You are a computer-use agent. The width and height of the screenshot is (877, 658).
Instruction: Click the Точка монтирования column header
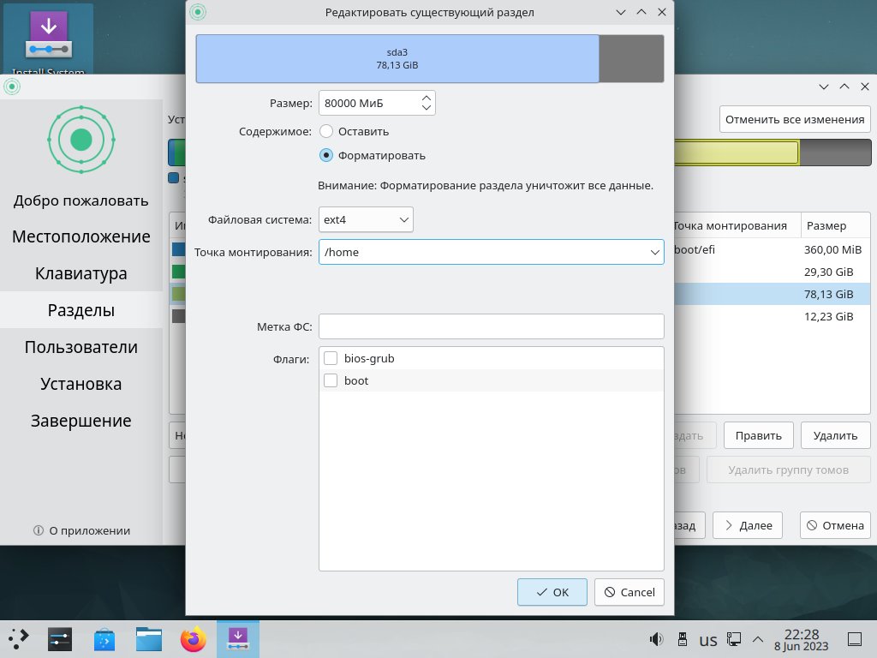(x=737, y=225)
